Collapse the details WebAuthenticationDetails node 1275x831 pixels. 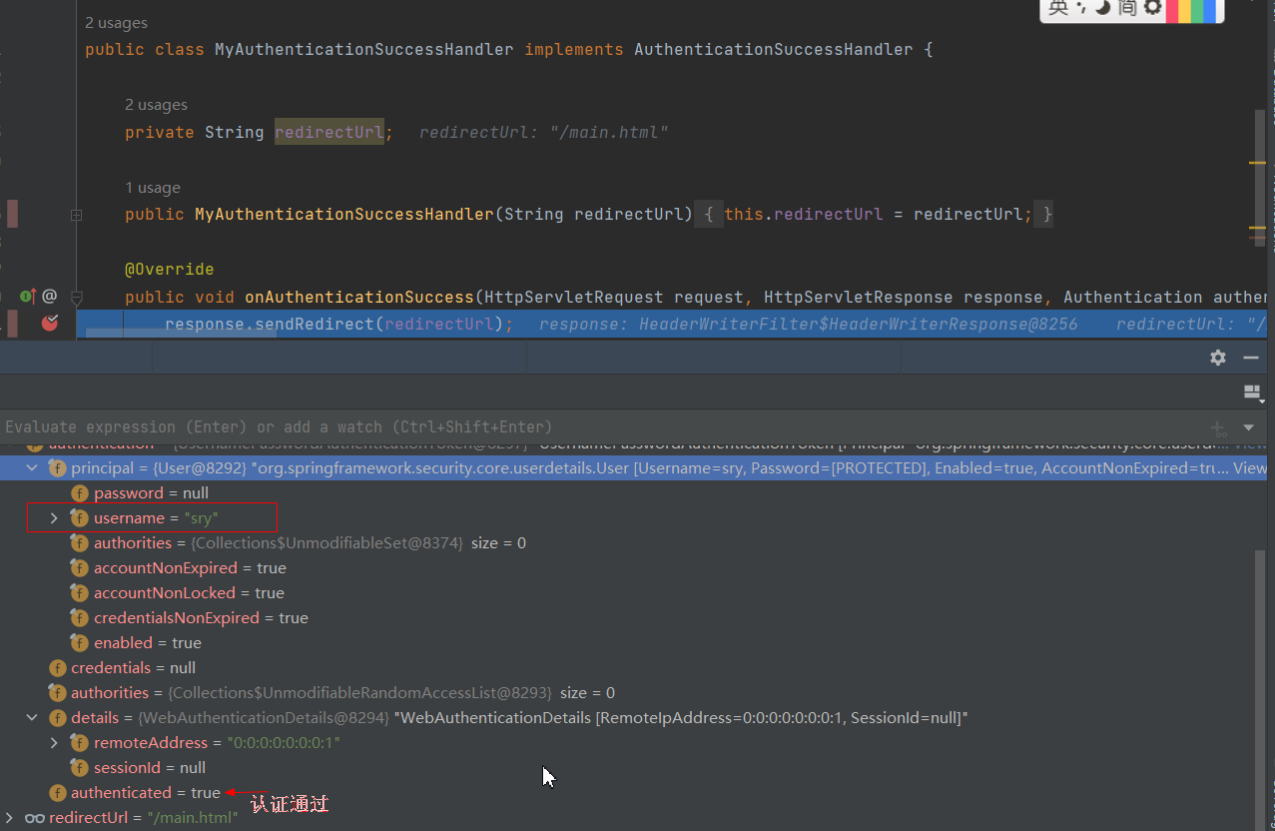(x=31, y=717)
